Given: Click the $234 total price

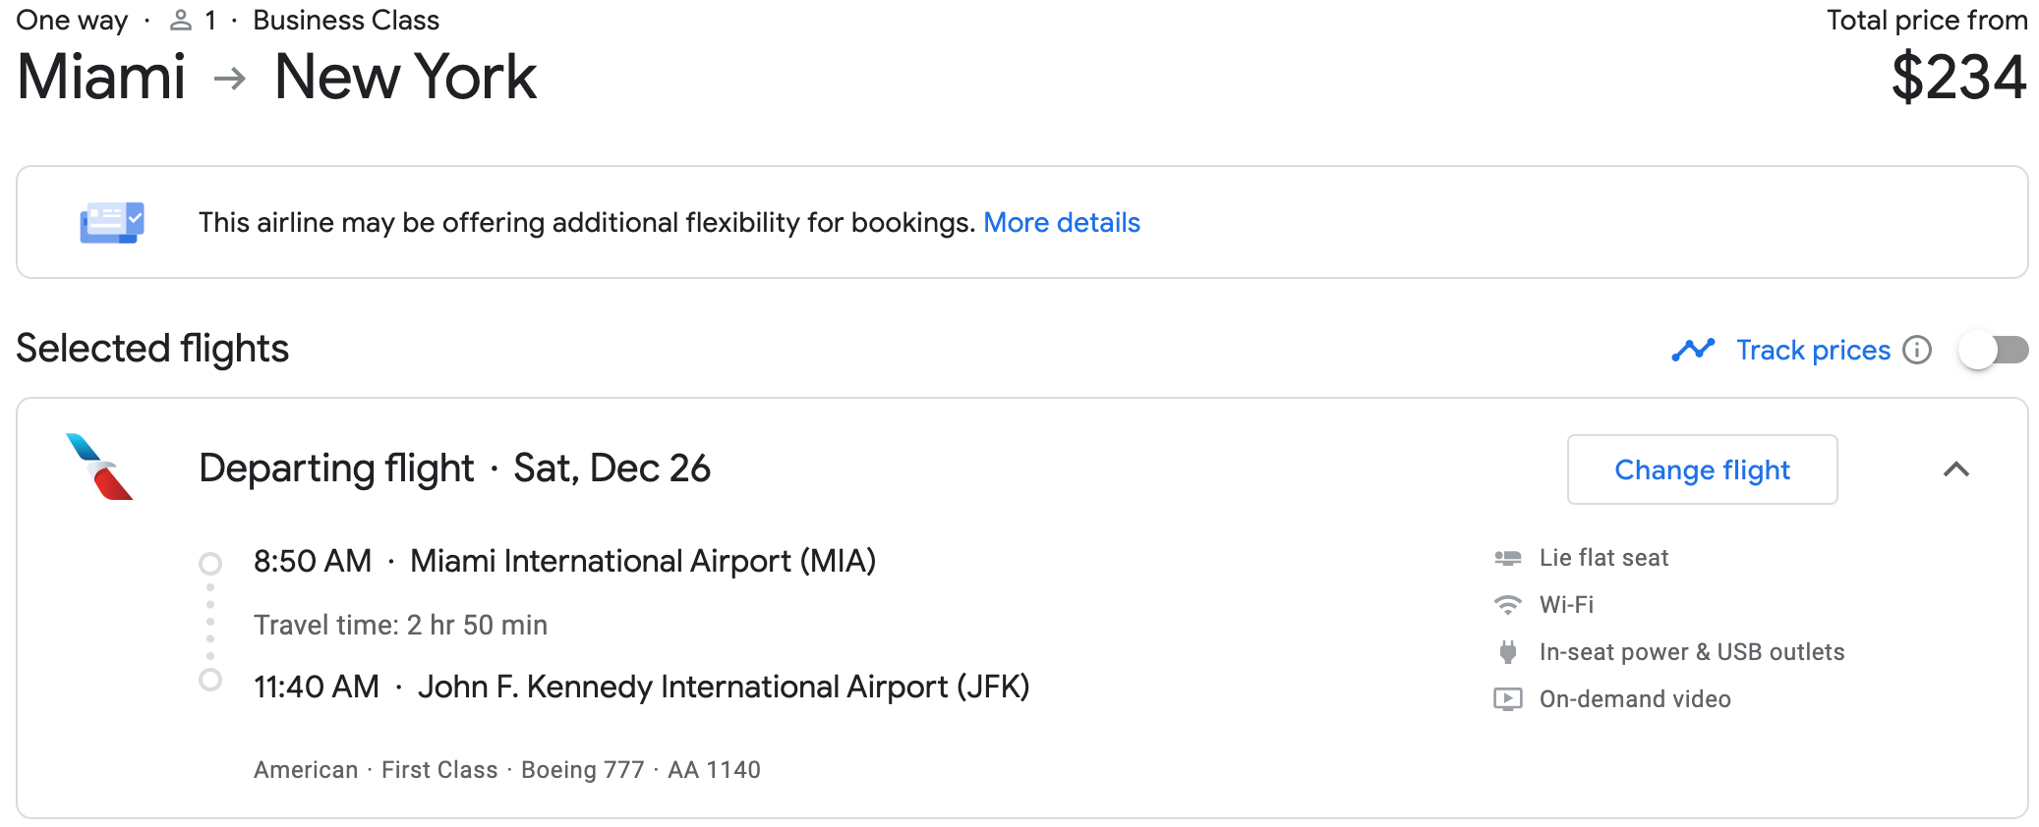Looking at the screenshot, I should click(x=1958, y=78).
